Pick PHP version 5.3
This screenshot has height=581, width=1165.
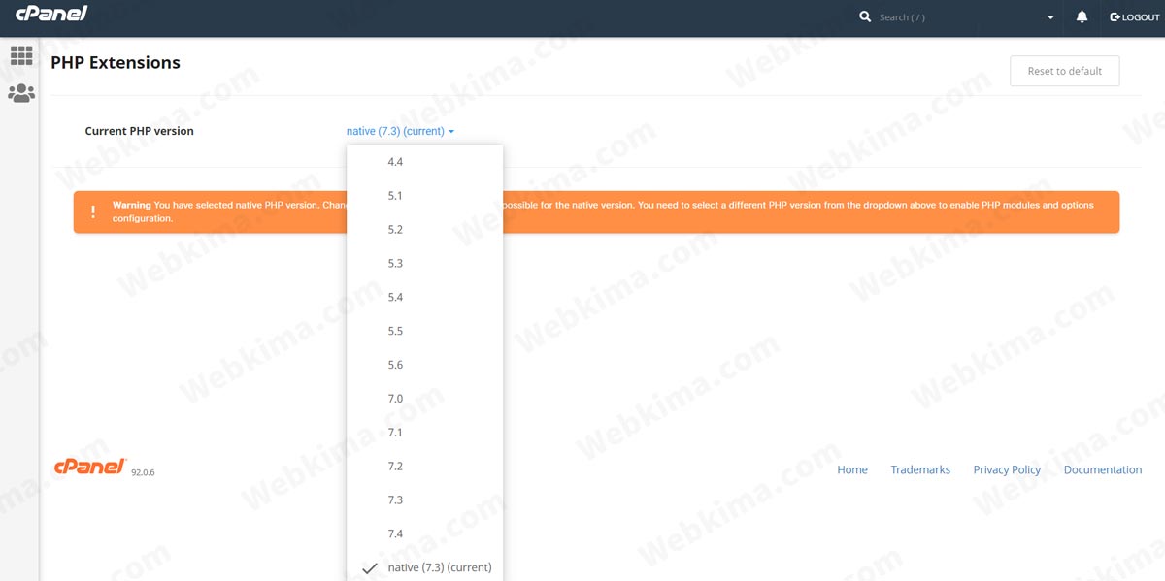[x=425, y=264]
